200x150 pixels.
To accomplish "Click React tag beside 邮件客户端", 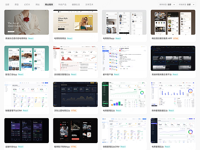I will pos(117,75).
